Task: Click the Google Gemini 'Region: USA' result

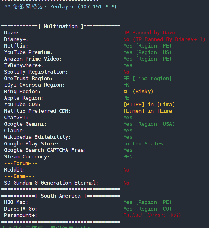Action: click(x=149, y=124)
